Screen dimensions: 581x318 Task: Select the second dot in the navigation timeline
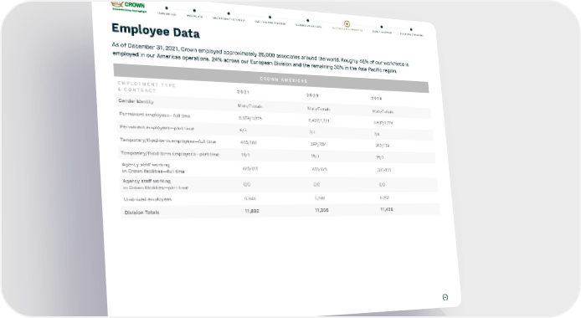point(194,10)
